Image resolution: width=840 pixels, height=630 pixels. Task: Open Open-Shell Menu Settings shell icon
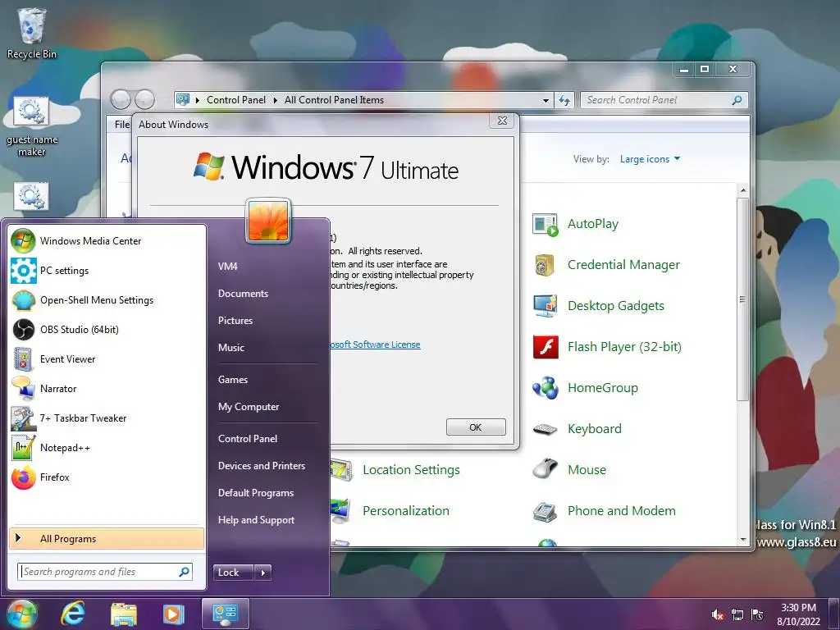[24, 300]
